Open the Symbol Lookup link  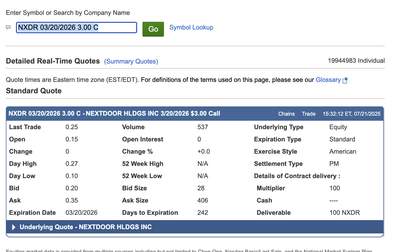(x=191, y=27)
